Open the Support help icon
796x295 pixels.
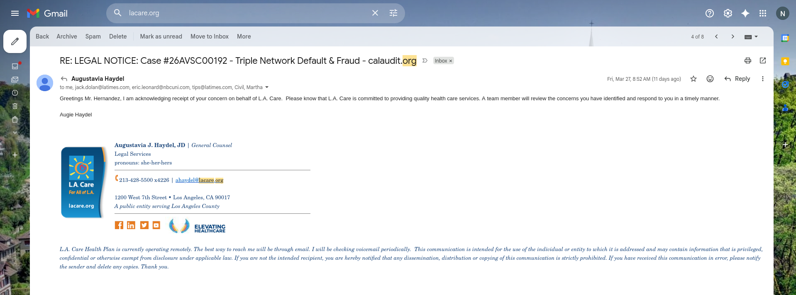pos(710,13)
